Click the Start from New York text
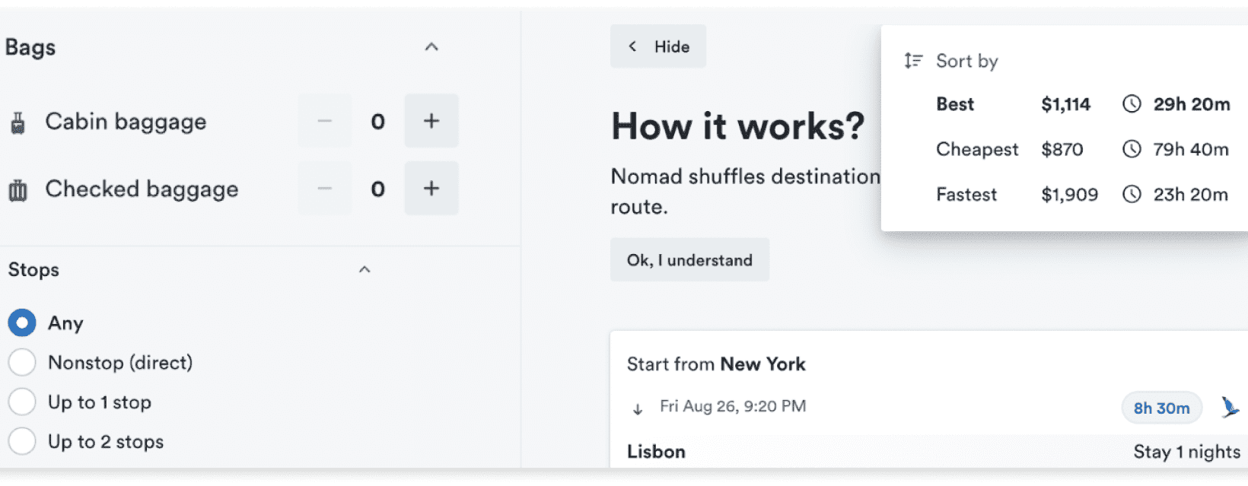The image size is (1248, 486). pos(716,364)
